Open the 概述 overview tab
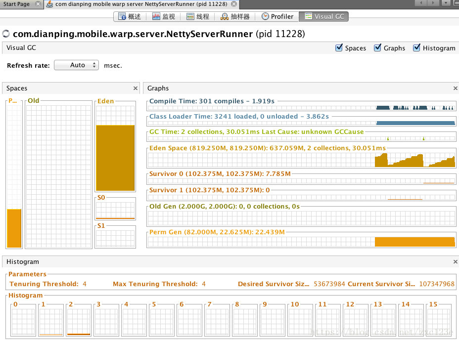 point(130,16)
